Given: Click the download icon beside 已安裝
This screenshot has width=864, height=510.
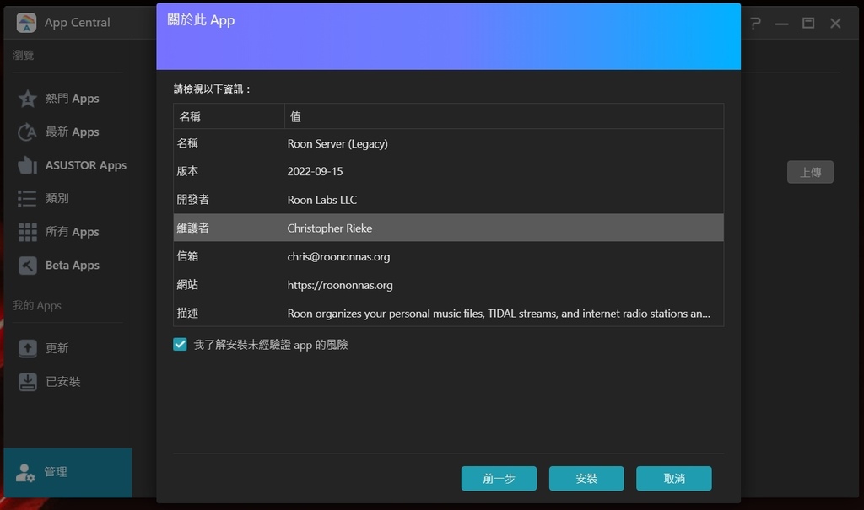Looking at the screenshot, I should [27, 382].
